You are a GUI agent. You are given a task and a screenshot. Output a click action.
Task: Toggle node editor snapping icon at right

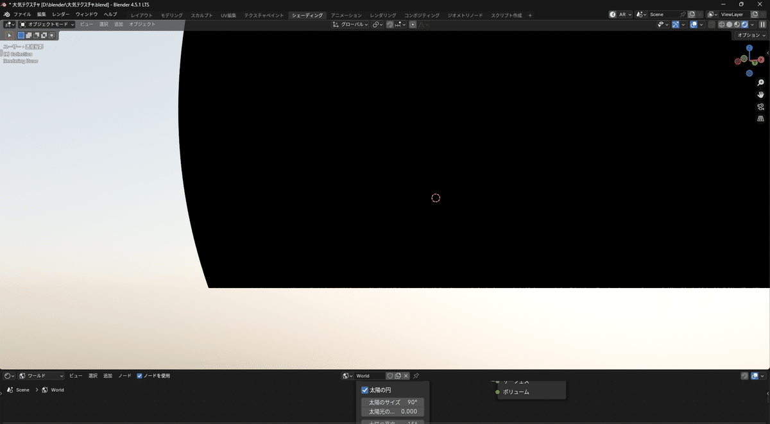744,376
